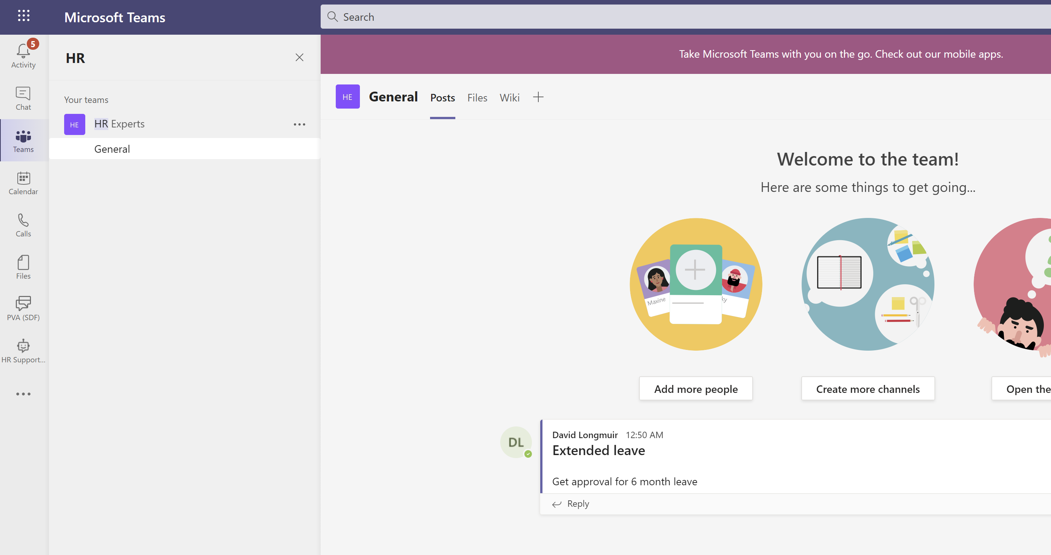Add a new tab with plus icon
The image size is (1051, 555).
(538, 97)
